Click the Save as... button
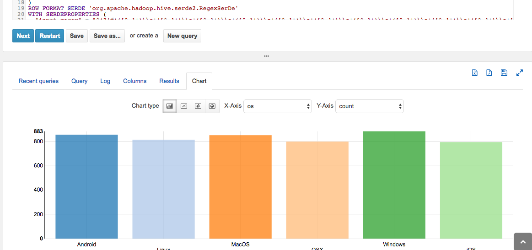The width and height of the screenshot is (532, 250). (x=107, y=36)
